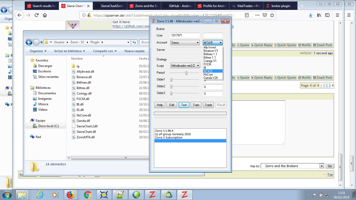Open the Hop to forum dropdown

[x=292, y=166]
